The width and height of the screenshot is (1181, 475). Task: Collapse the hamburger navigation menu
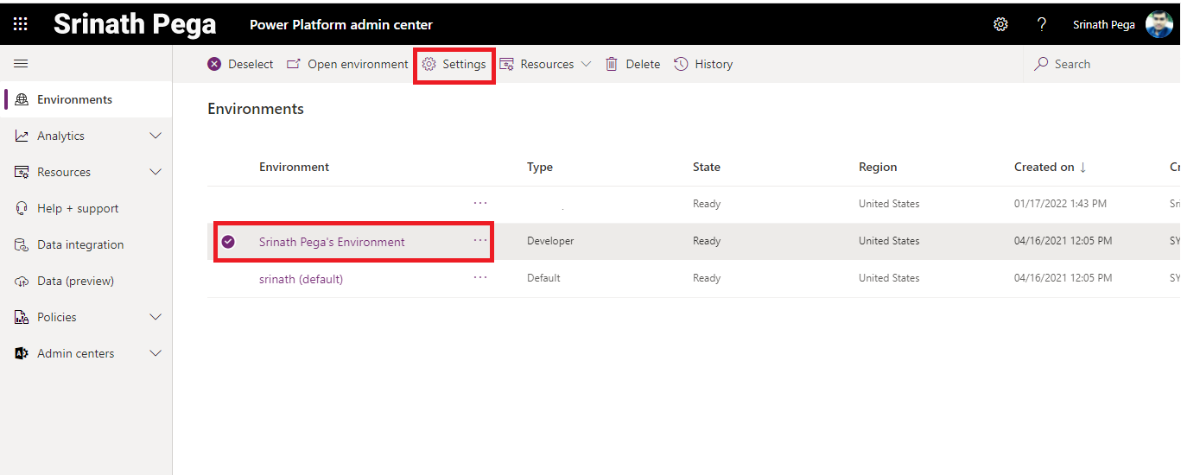click(x=21, y=64)
